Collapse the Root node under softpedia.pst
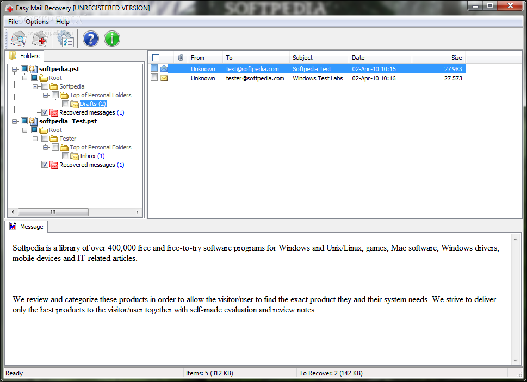This screenshot has height=382, width=527. [x=24, y=78]
